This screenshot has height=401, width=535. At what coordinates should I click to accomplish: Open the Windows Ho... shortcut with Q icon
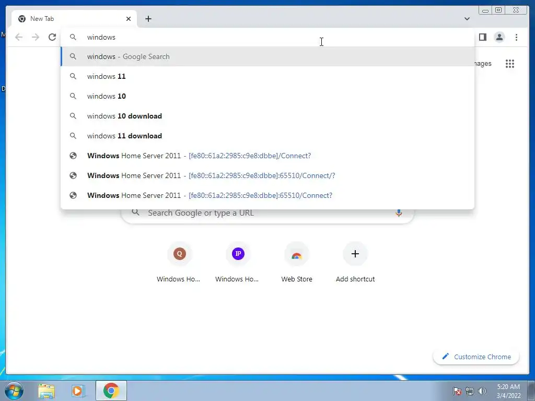tap(179, 263)
